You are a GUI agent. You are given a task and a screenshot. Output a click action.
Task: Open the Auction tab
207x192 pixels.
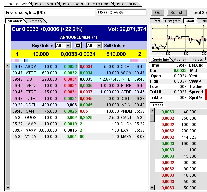coord(180,59)
